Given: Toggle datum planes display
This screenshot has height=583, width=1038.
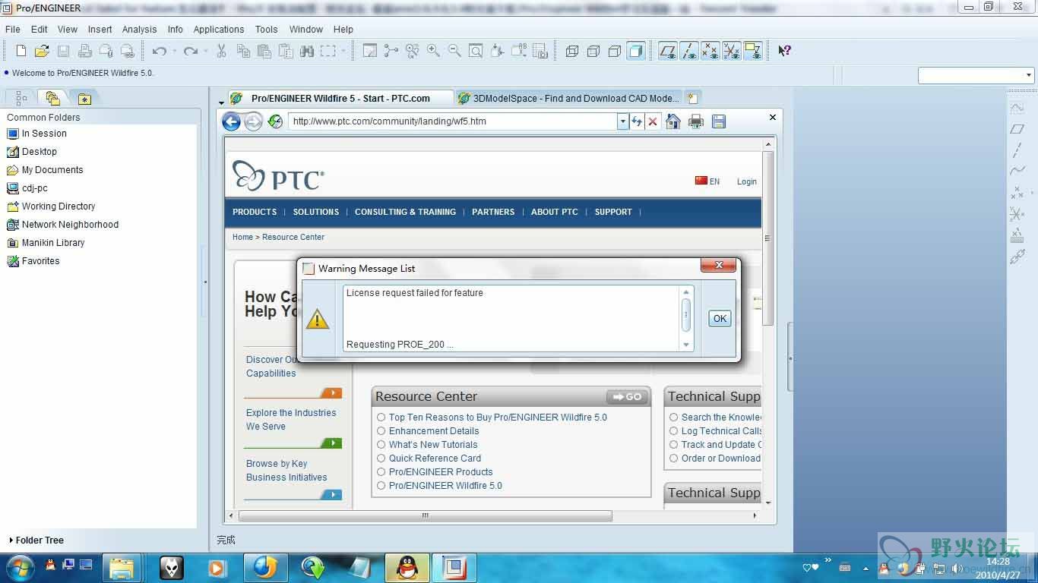Looking at the screenshot, I should tap(668, 51).
